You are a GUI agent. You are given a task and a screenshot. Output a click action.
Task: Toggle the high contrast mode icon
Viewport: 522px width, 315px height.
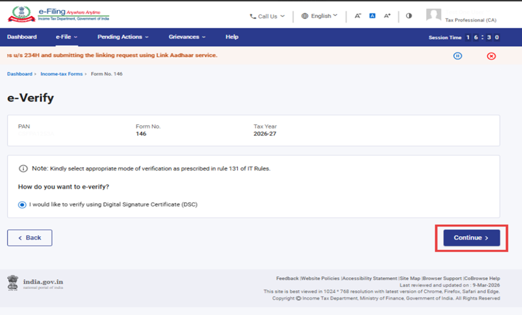[x=409, y=16]
